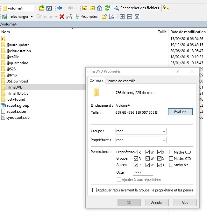Click the filter icon beside volume4
This screenshot has width=207, height=215.
(x=49, y=8)
